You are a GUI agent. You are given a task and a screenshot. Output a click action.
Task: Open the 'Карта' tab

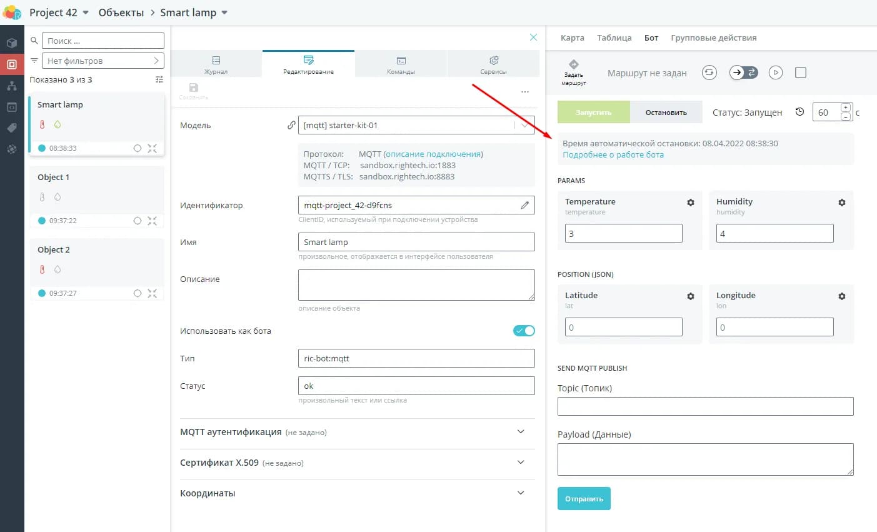point(572,38)
